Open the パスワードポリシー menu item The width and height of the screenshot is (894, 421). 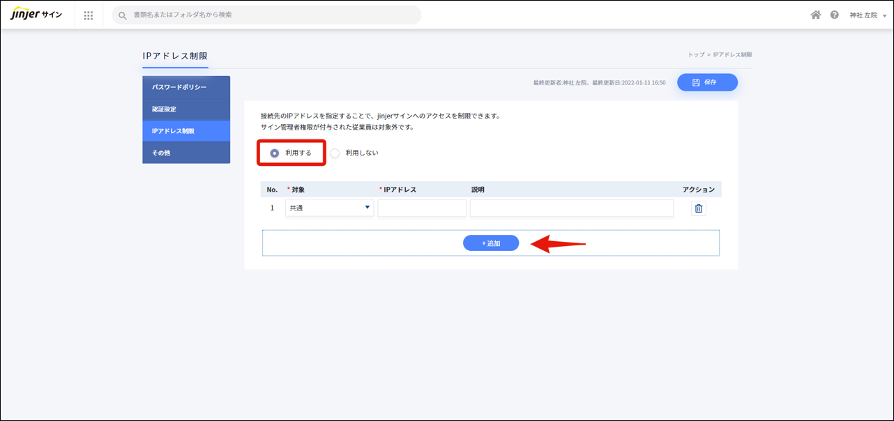click(186, 87)
